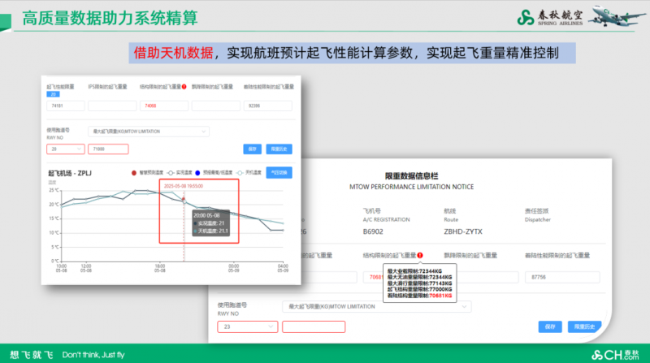Click the 限重历史 button in the notice panel
Screen dimensions: 650x363
(x=584, y=326)
